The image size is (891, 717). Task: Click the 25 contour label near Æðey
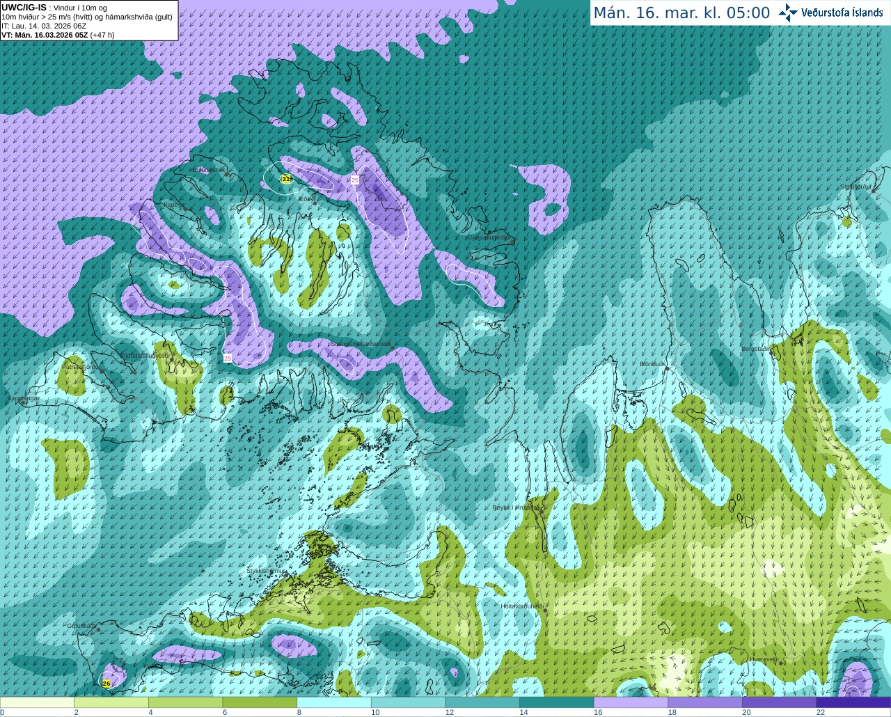click(355, 180)
